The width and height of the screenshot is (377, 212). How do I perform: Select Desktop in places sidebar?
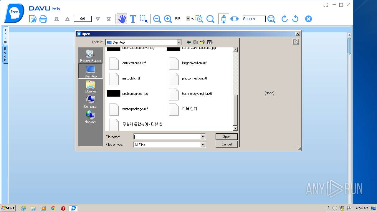point(90,71)
